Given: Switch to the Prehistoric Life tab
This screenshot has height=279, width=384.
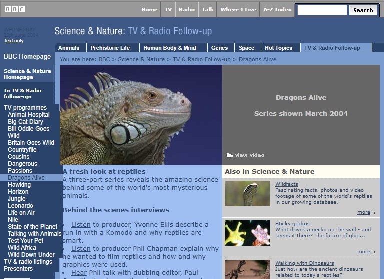Looking at the screenshot, I should [x=110, y=48].
